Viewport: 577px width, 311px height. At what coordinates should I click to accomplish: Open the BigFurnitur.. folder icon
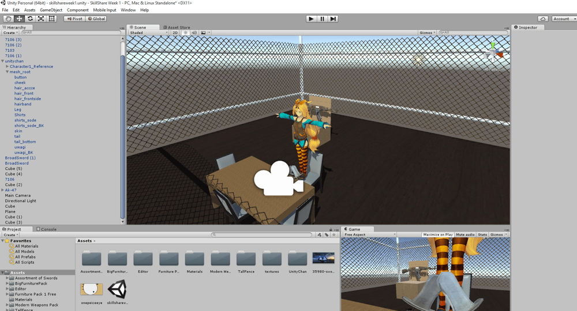pyautogui.click(x=117, y=259)
